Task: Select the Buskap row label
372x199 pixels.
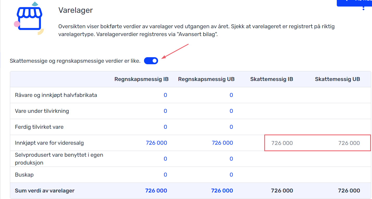Action: [x=24, y=175]
